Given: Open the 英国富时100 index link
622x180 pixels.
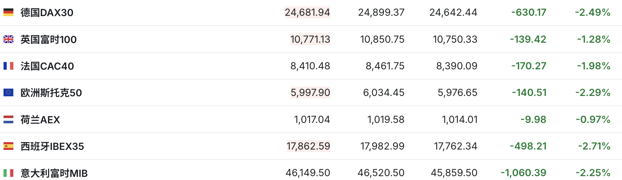Looking at the screenshot, I should tap(48, 40).
